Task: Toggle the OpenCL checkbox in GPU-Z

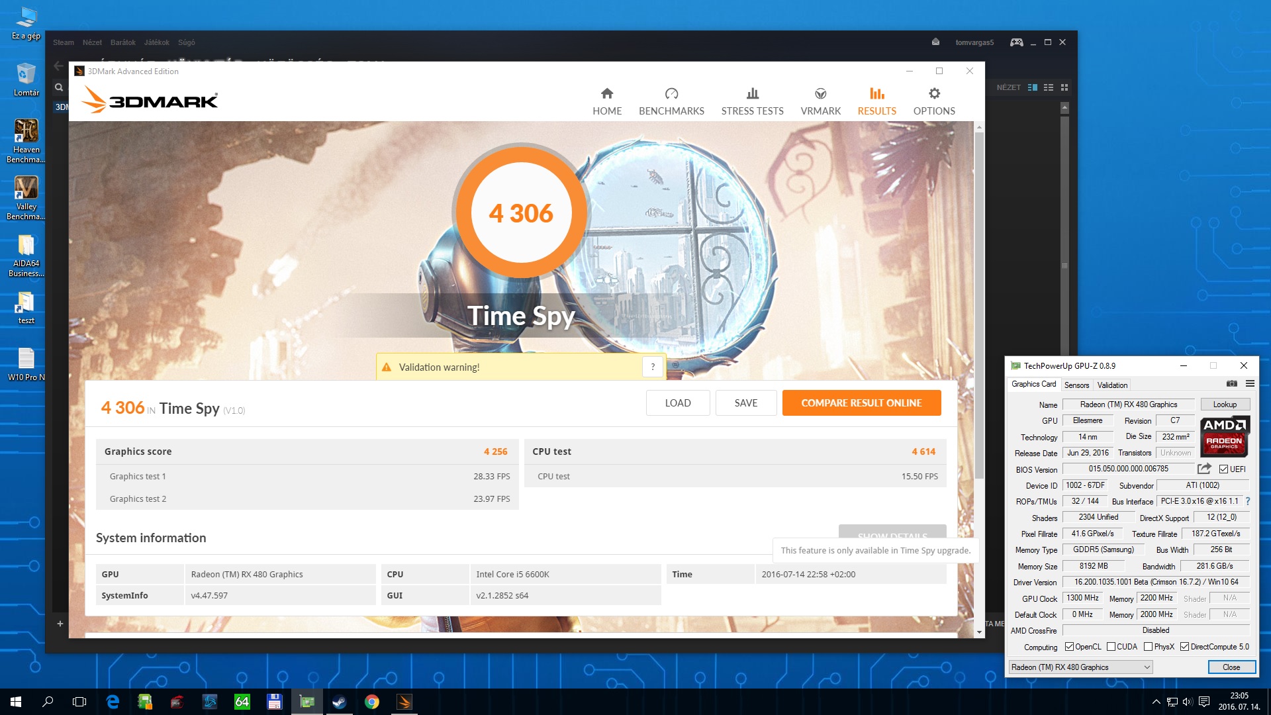Action: click(1069, 647)
